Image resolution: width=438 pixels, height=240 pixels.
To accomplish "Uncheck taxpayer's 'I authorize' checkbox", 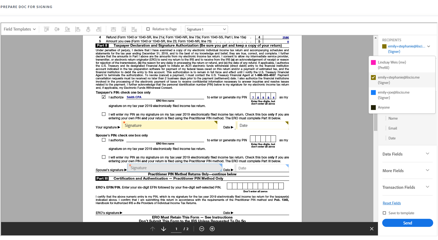I will pyautogui.click(x=104, y=97).
